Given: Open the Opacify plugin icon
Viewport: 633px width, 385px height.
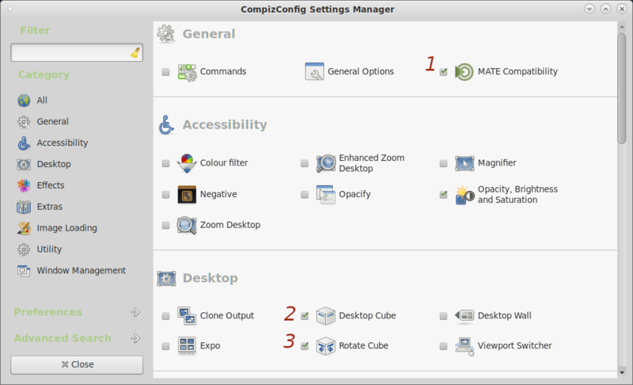Looking at the screenshot, I should 326,195.
